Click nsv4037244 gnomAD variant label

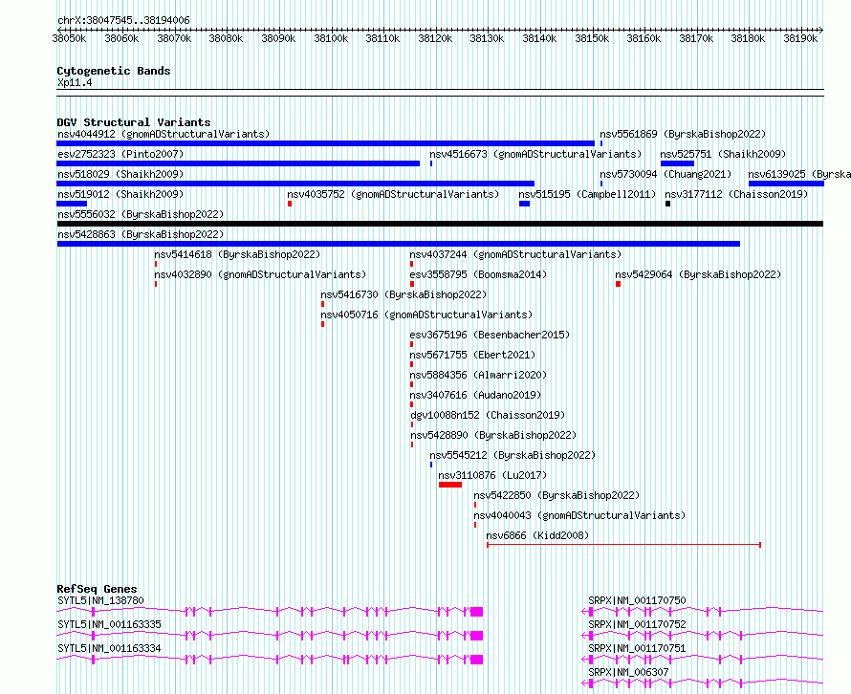[x=515, y=254]
